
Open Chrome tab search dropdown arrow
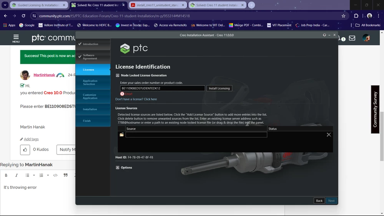click(5, 5)
